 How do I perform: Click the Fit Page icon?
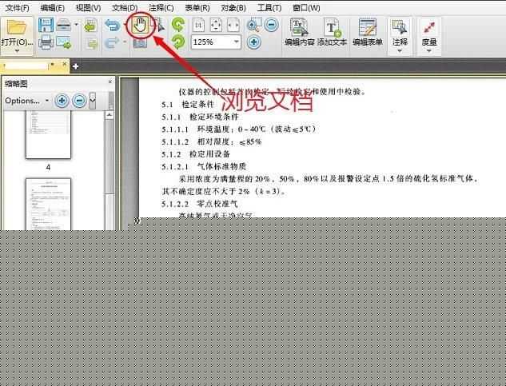[x=216, y=25]
